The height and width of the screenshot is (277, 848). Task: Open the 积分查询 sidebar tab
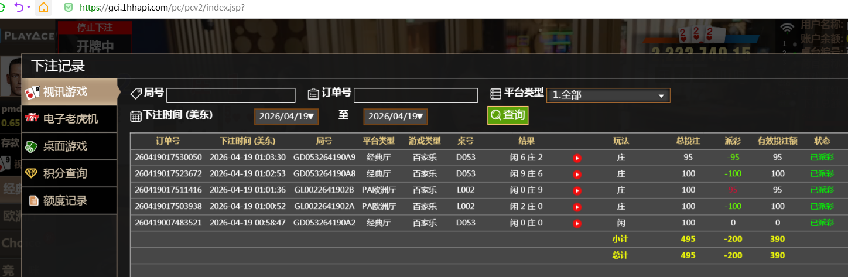[70, 173]
